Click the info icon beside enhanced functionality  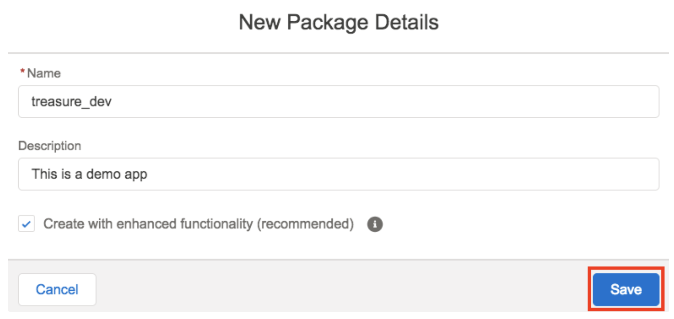point(375,225)
